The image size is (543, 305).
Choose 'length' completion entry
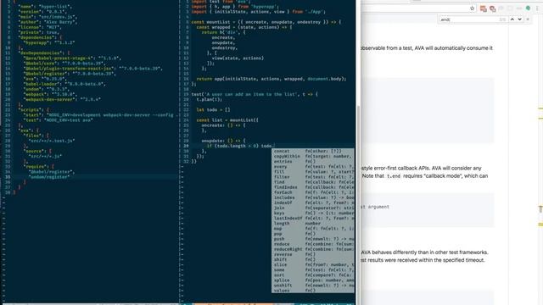(313, 224)
